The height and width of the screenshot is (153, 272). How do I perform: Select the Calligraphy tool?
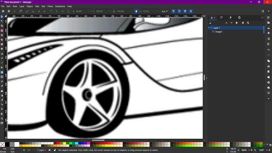pos(2,63)
